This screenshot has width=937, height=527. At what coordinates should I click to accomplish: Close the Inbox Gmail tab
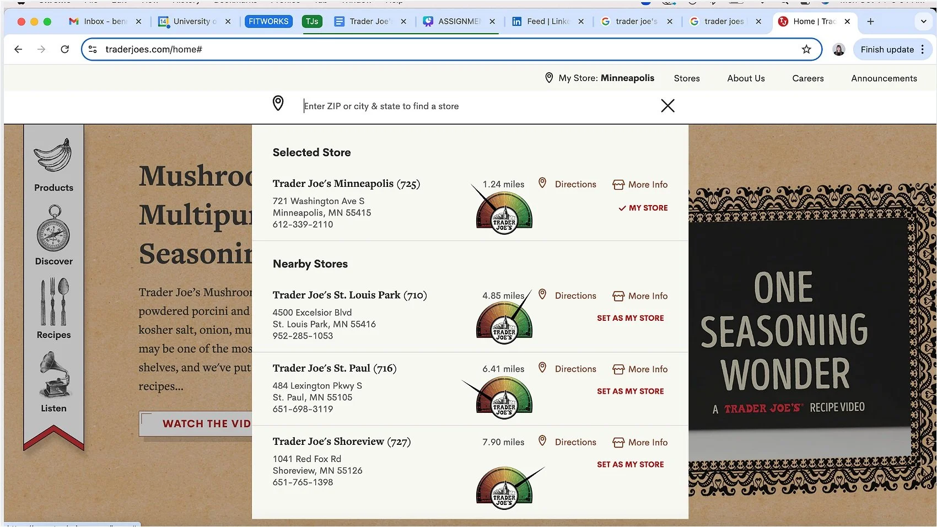click(x=138, y=21)
